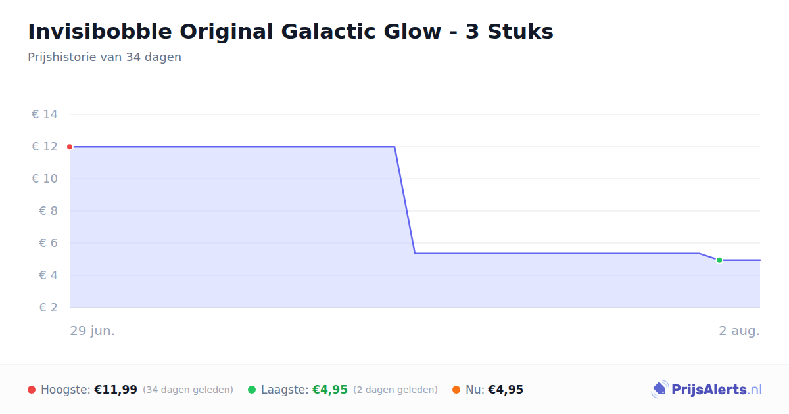Screen dimensions: 789x414
Task: Click the lowest price value €4,95 in green
Action: (x=329, y=390)
